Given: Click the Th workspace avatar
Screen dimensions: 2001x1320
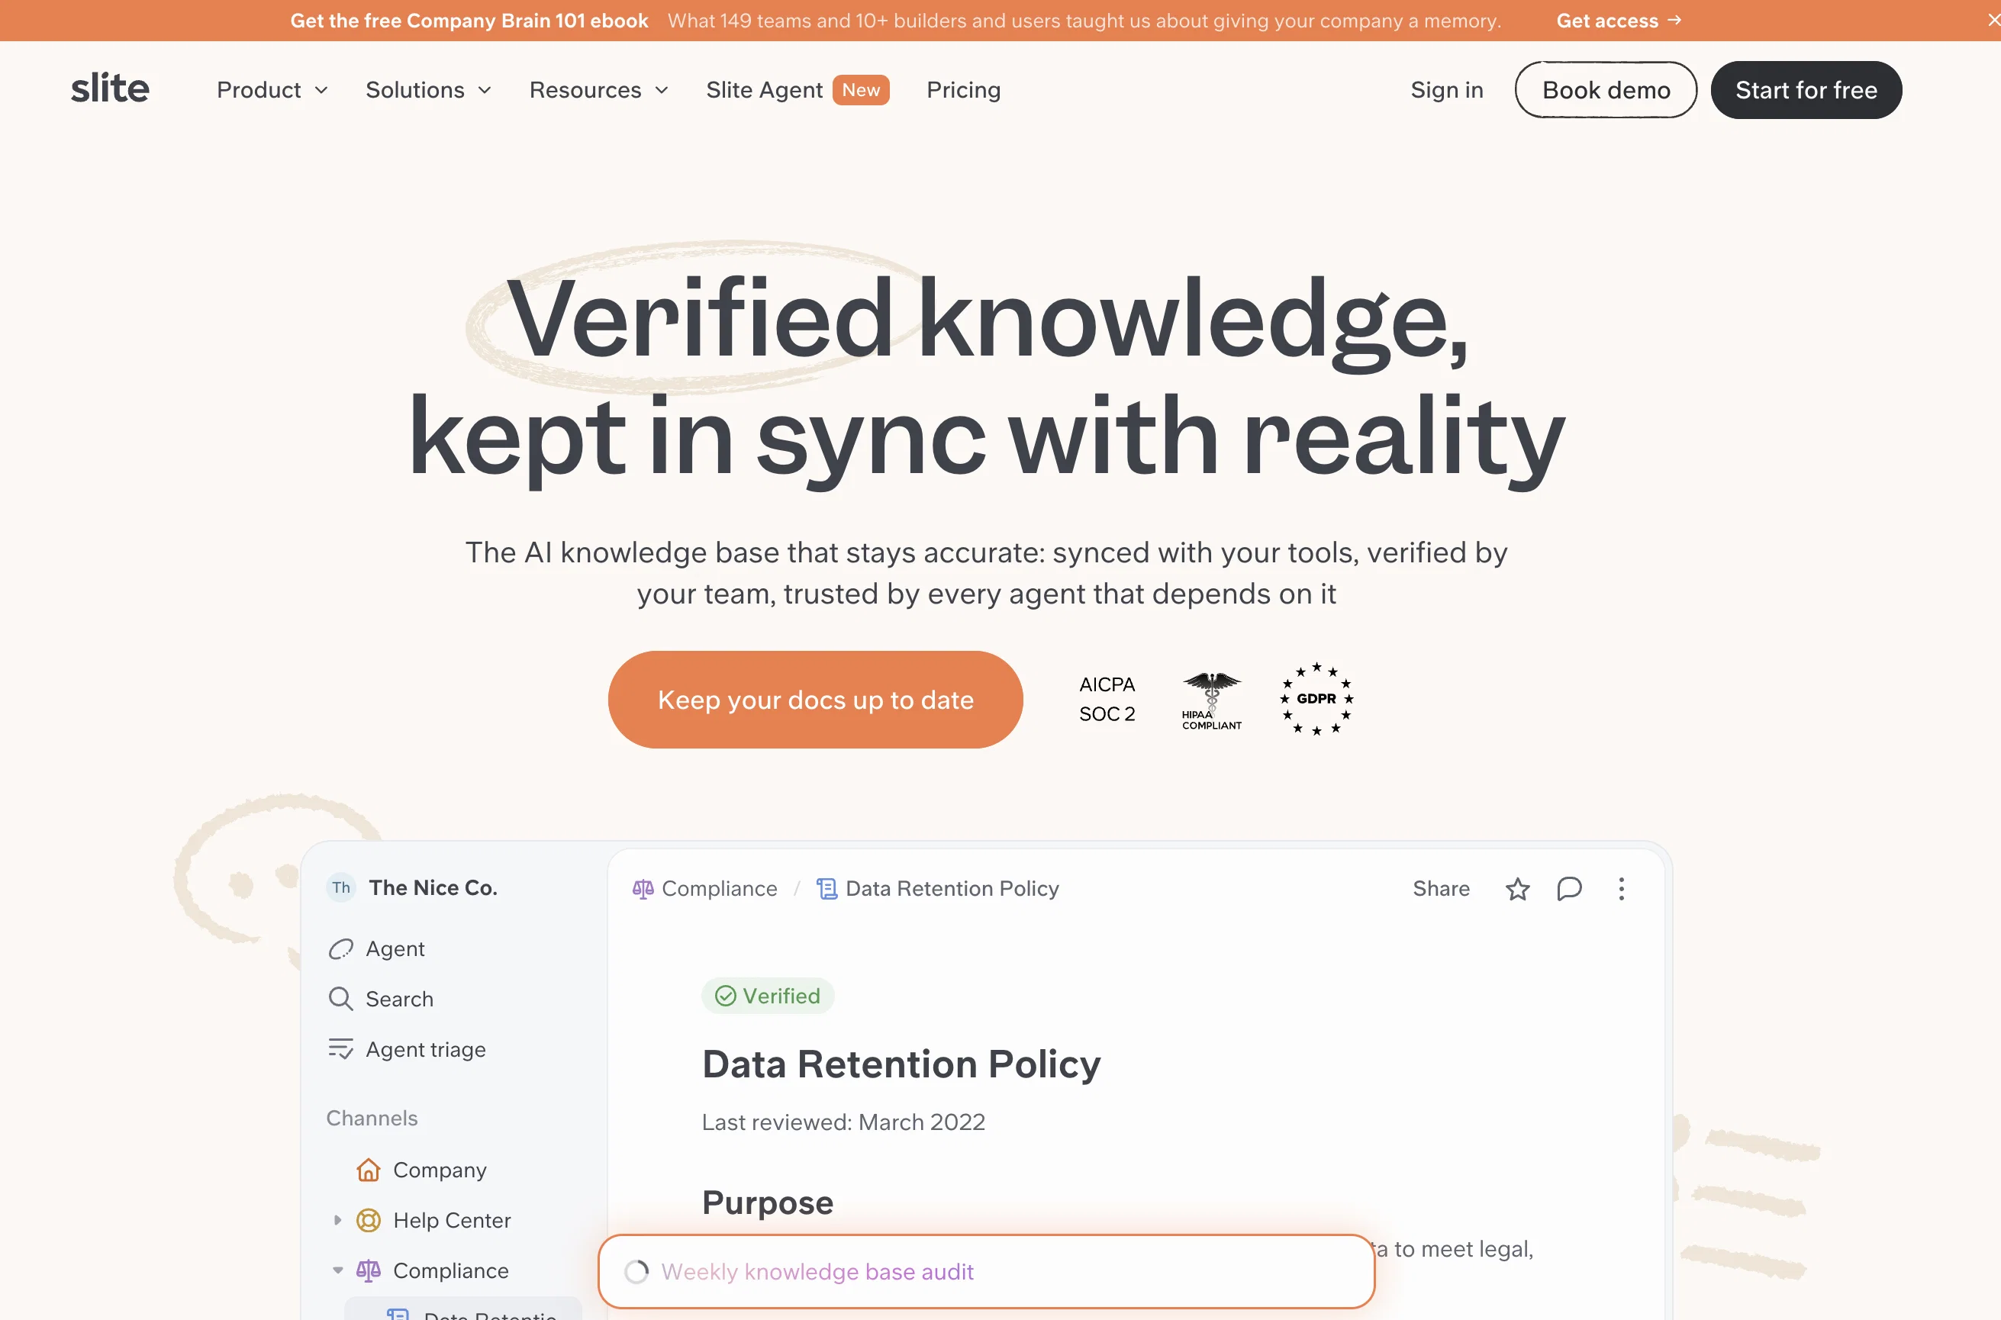Looking at the screenshot, I should click(x=341, y=887).
